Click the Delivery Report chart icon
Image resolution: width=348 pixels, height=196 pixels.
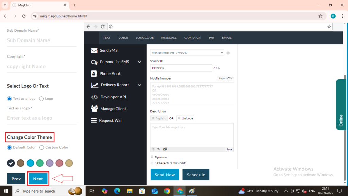coord(94,85)
